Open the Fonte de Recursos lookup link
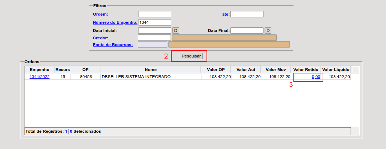Image resolution: width=386 pixels, height=149 pixels. click(113, 45)
